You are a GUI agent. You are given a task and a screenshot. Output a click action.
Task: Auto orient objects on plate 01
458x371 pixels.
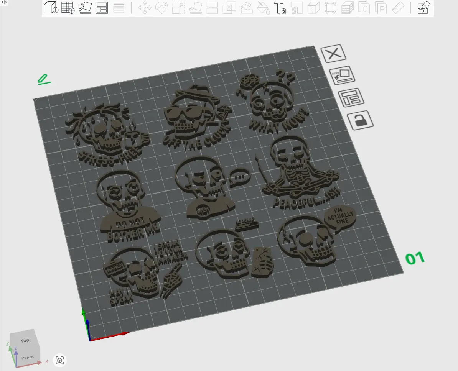[x=342, y=75]
